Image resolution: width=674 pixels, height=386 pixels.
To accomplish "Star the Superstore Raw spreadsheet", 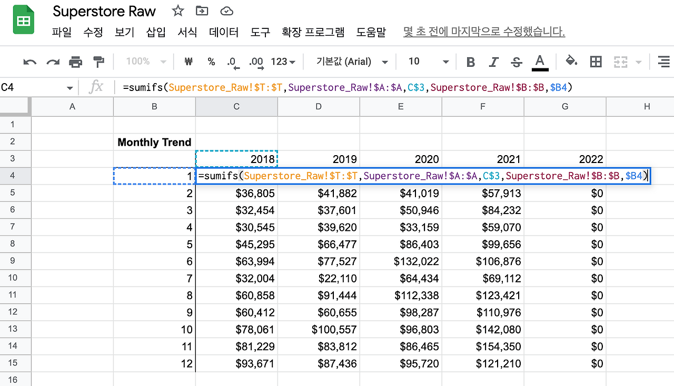I will click(177, 11).
